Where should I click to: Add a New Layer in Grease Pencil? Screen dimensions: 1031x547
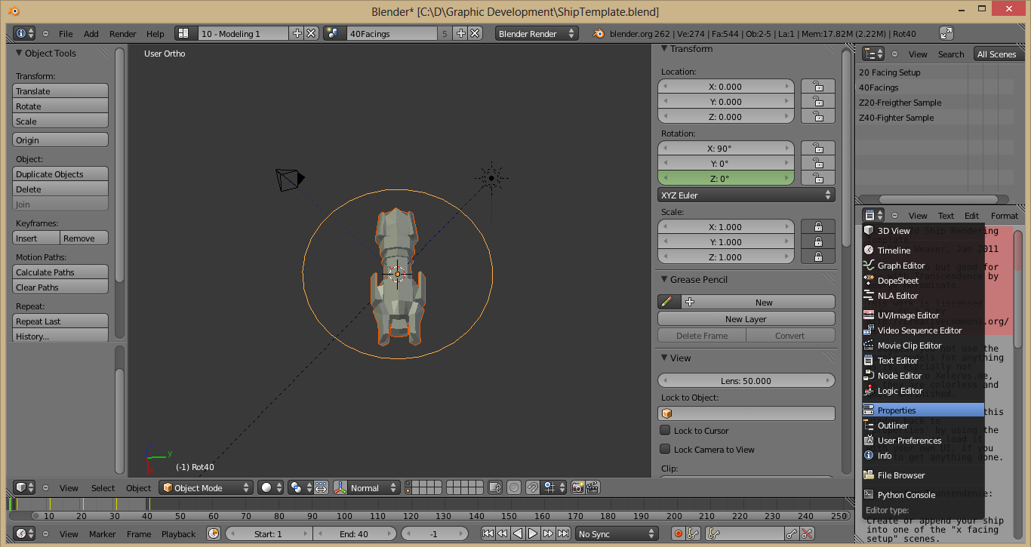tap(746, 318)
